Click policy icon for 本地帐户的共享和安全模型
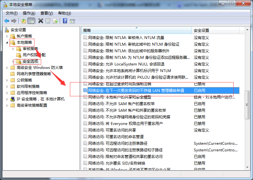 [x=85, y=97]
